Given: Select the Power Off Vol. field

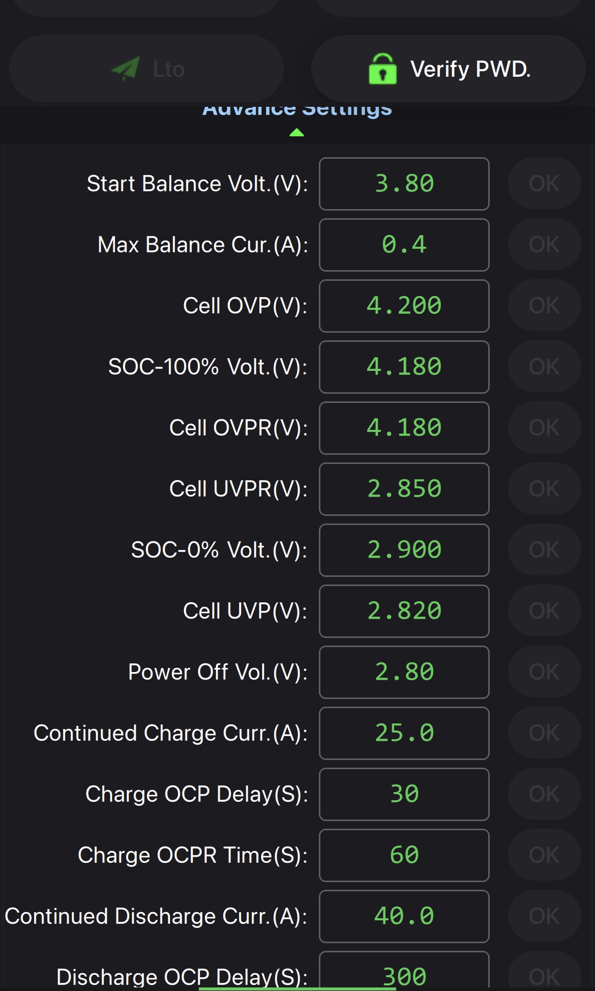Looking at the screenshot, I should (404, 672).
